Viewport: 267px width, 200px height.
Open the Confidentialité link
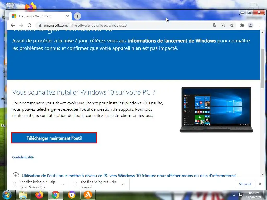23,157
